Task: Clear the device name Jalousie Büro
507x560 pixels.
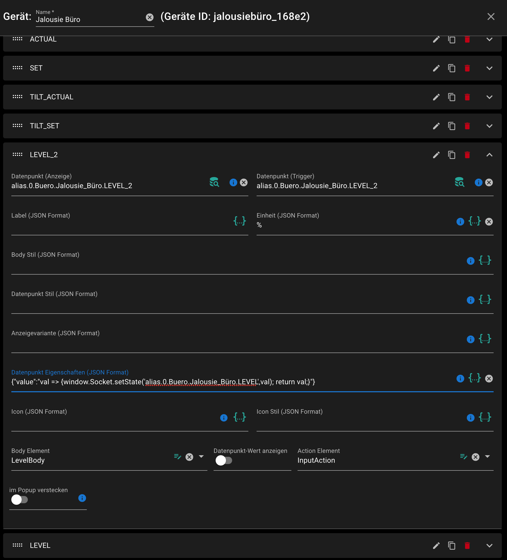Action: [x=149, y=18]
